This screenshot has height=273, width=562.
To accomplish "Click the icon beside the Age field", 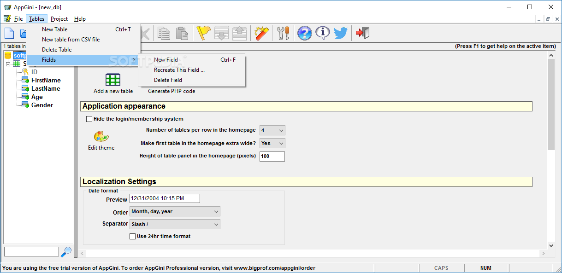I will pos(25,97).
